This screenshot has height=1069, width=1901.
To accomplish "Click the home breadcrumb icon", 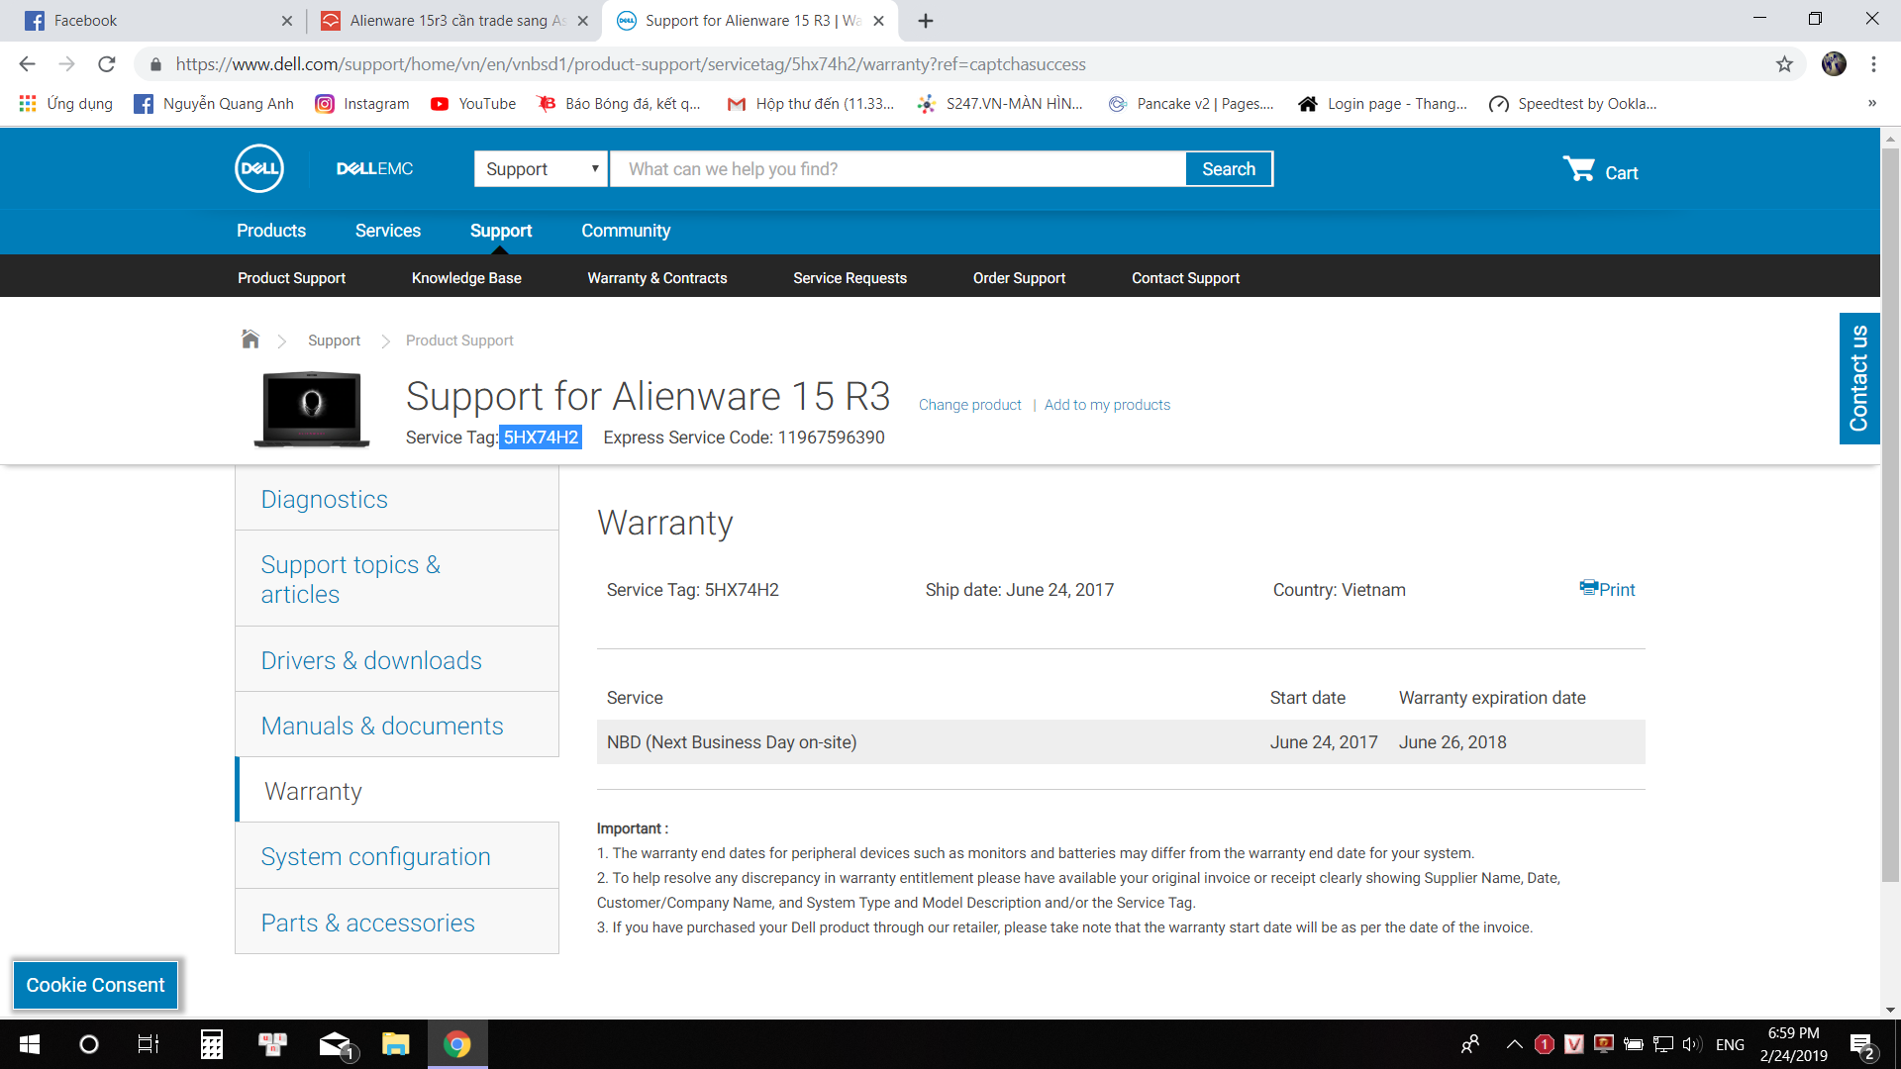I will tap(250, 340).
